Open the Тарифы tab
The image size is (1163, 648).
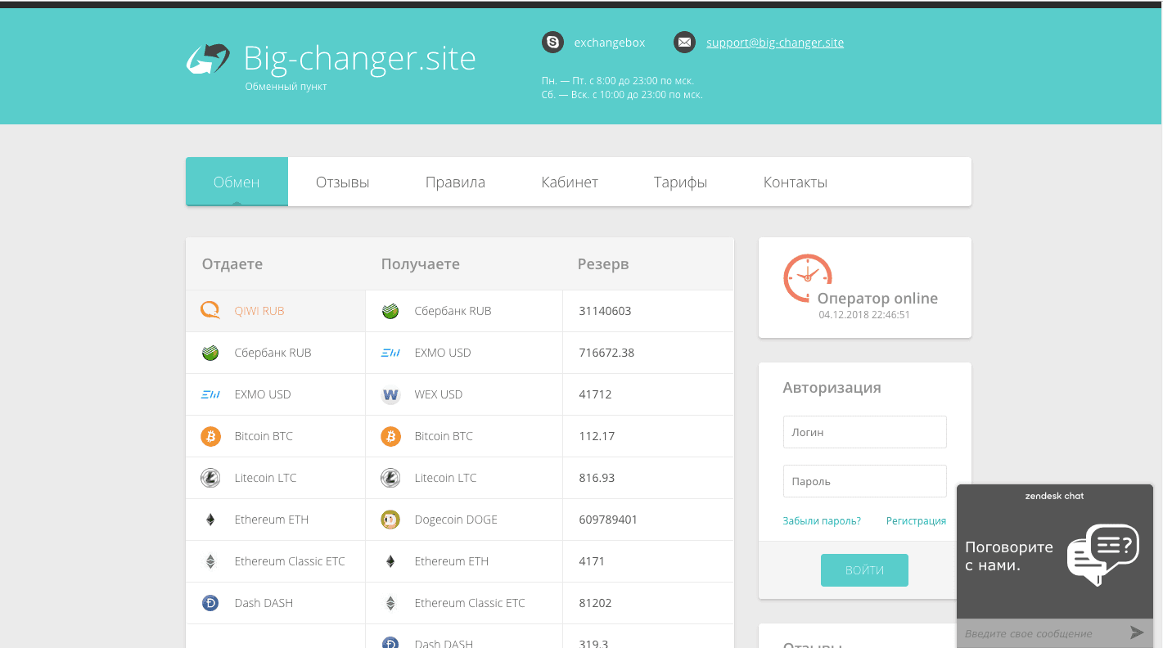point(680,182)
